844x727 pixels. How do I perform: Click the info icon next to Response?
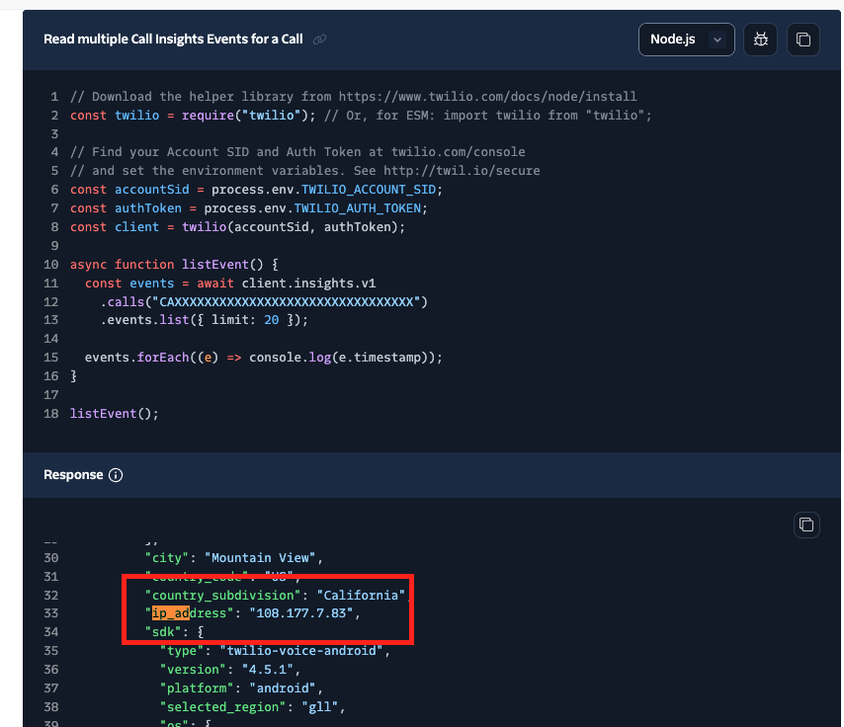(x=116, y=475)
